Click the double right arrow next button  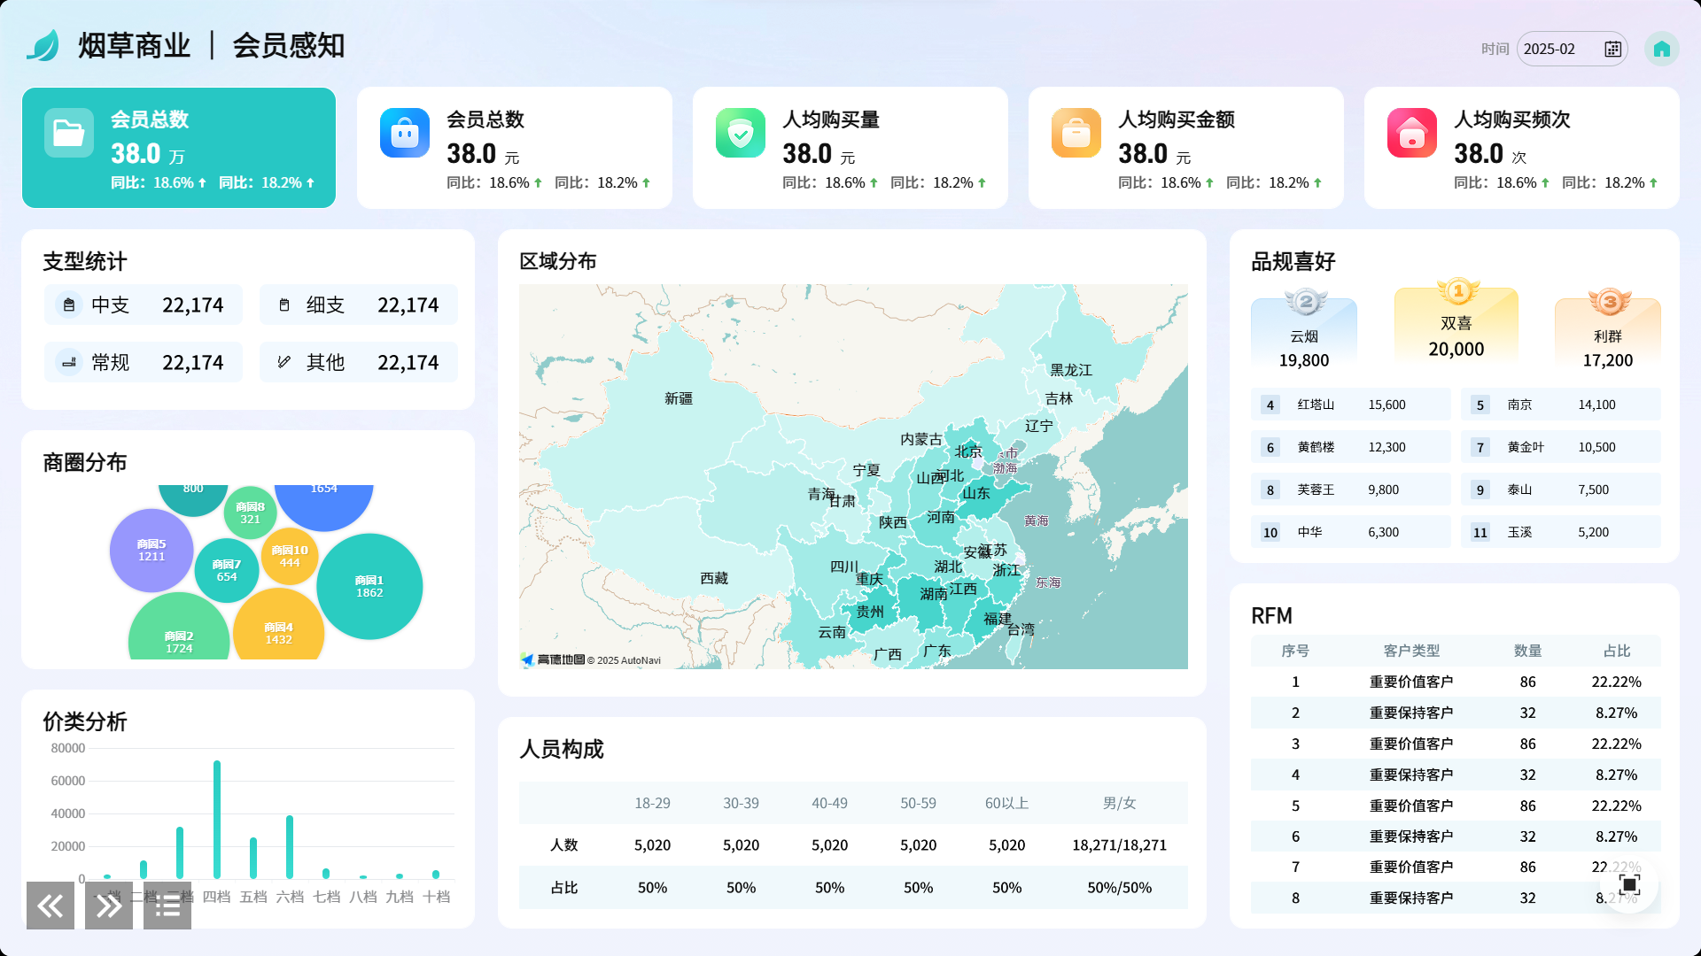pyautogui.click(x=109, y=906)
